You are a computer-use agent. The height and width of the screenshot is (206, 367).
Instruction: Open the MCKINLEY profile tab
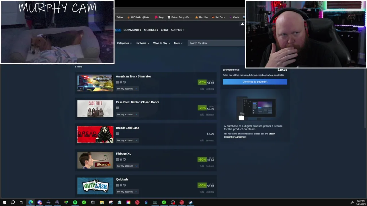click(x=151, y=30)
